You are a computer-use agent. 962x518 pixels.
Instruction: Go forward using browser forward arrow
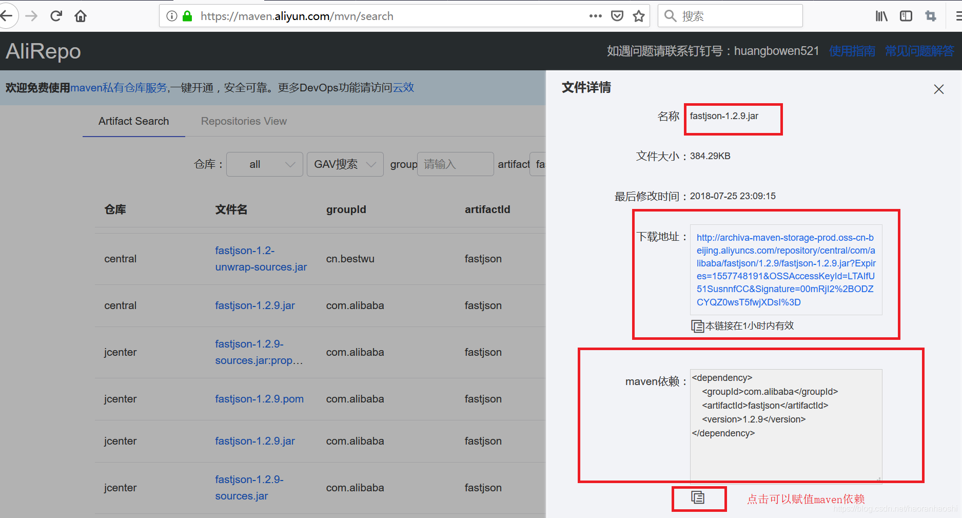tap(31, 16)
